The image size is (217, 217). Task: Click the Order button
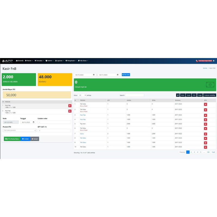[25, 139]
